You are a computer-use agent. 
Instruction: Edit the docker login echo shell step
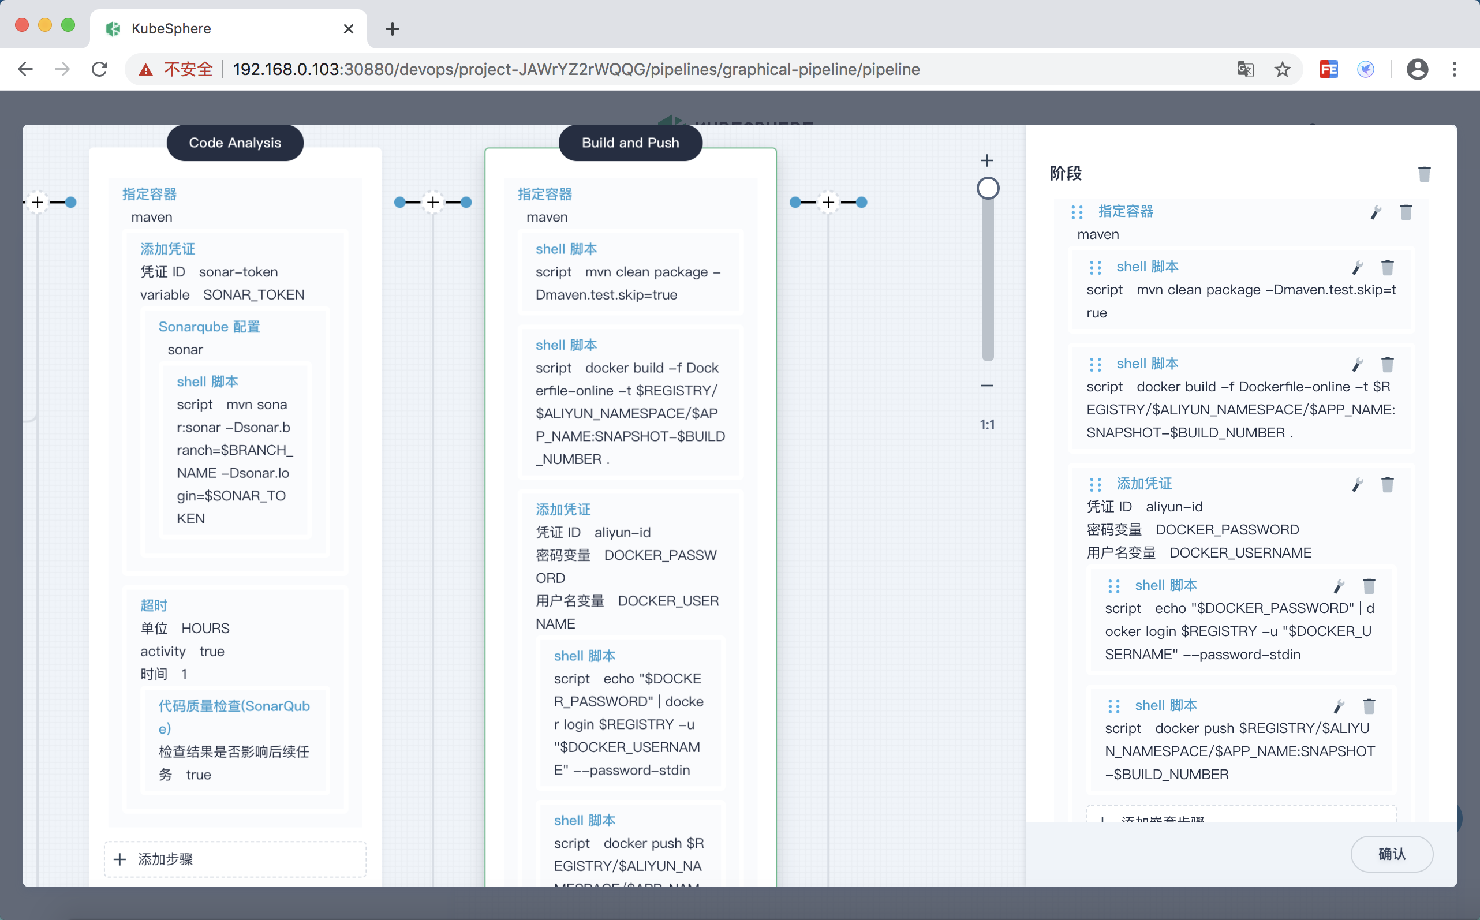click(x=1339, y=586)
